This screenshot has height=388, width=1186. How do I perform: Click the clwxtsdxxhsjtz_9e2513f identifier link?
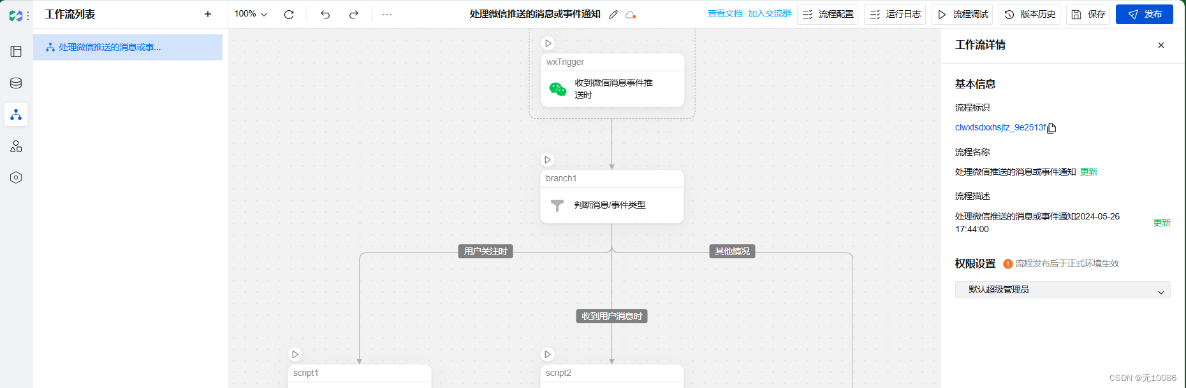[x=1000, y=127]
